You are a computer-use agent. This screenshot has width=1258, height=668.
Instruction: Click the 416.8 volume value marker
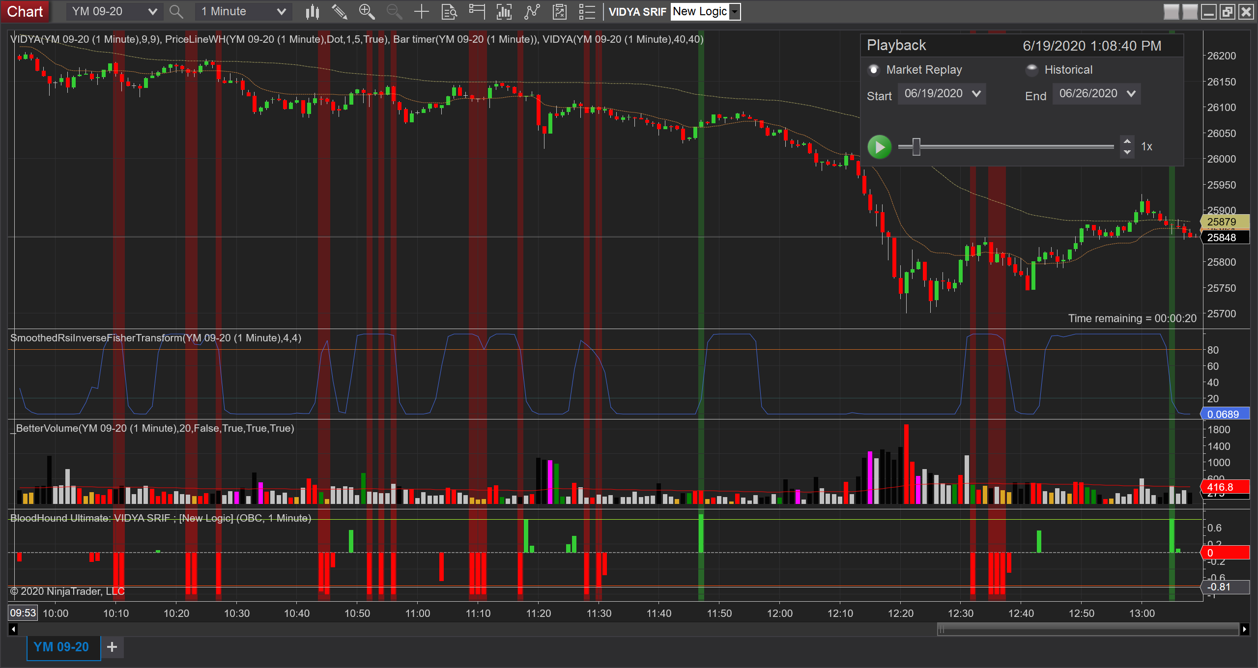[1225, 487]
